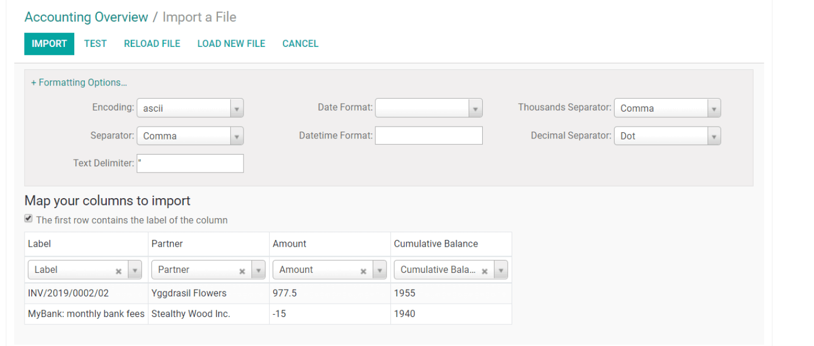Select the Yggdrasil Flowers cell
Viewport: 814px width, 346px height.
click(208, 293)
